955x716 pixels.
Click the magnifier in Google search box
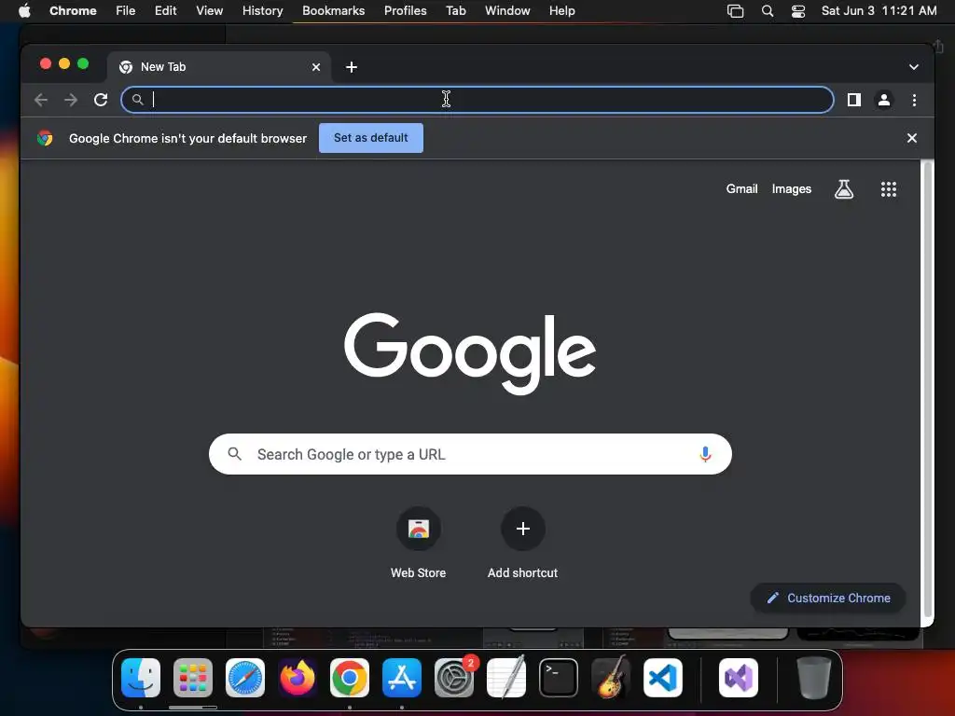click(234, 454)
